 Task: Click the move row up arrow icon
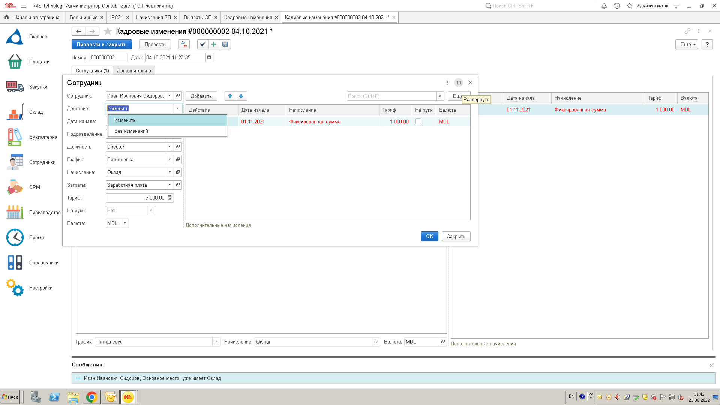point(230,96)
